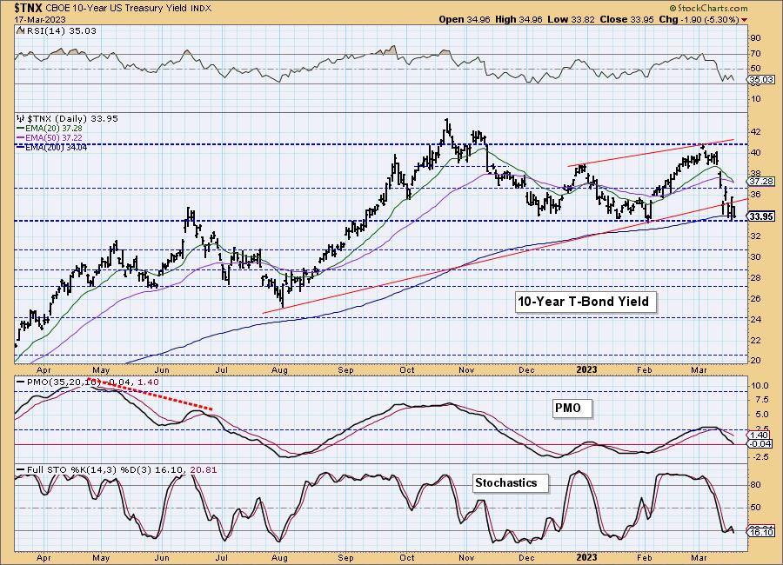Click the Nov label under the price panel
Viewport: 783px width, 565px height.
point(466,370)
